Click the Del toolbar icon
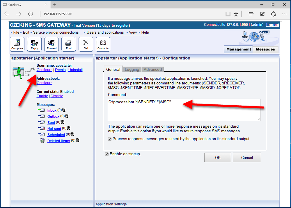291x208 pixels. [x=86, y=44]
